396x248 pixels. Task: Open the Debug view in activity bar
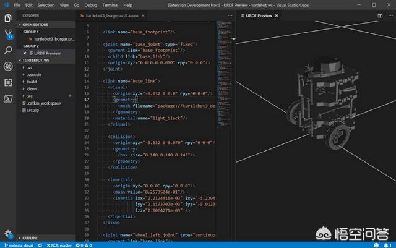[9, 66]
